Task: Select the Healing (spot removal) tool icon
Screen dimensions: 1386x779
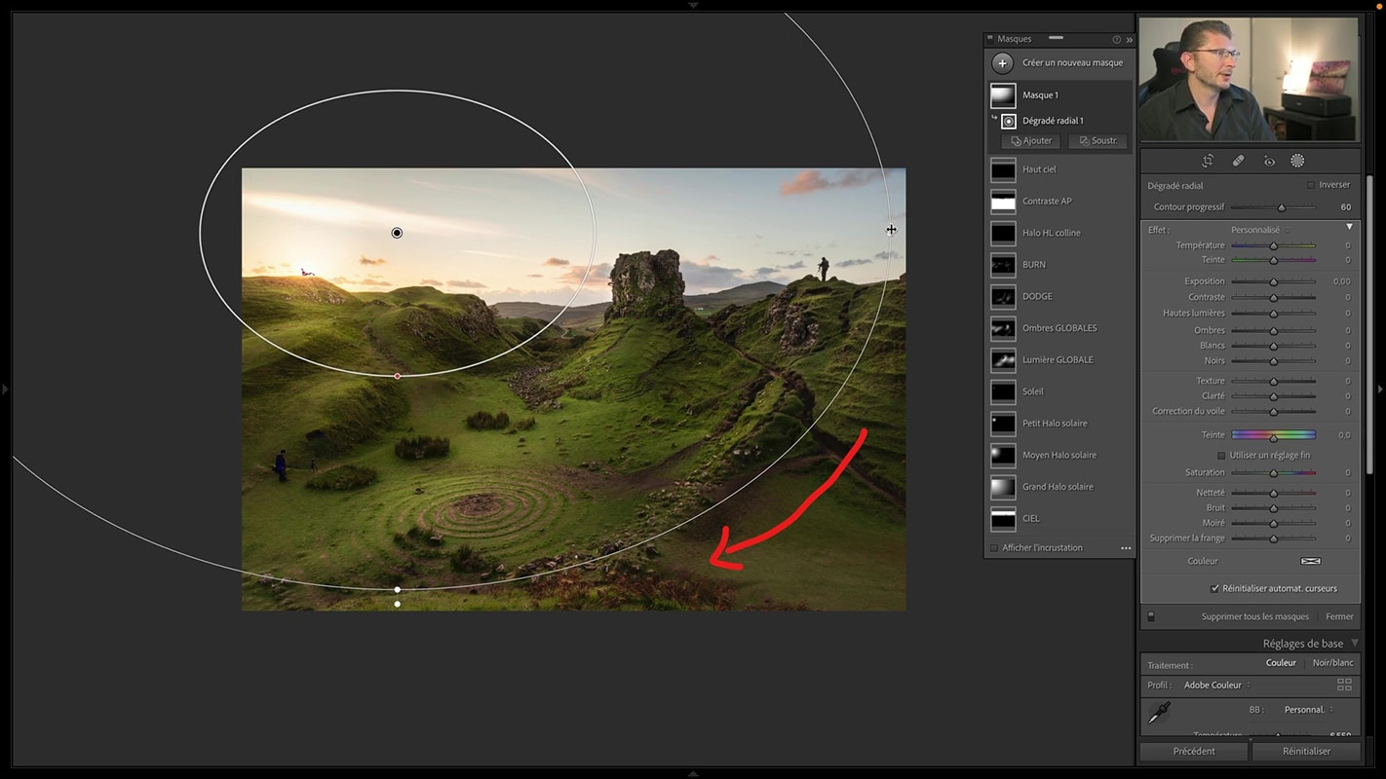Action: pyautogui.click(x=1238, y=161)
